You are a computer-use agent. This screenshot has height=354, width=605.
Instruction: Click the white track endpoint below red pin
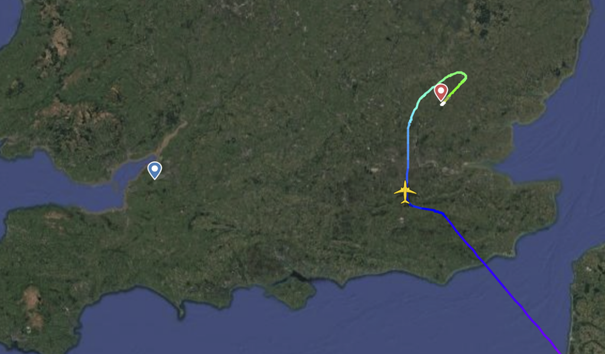point(443,103)
